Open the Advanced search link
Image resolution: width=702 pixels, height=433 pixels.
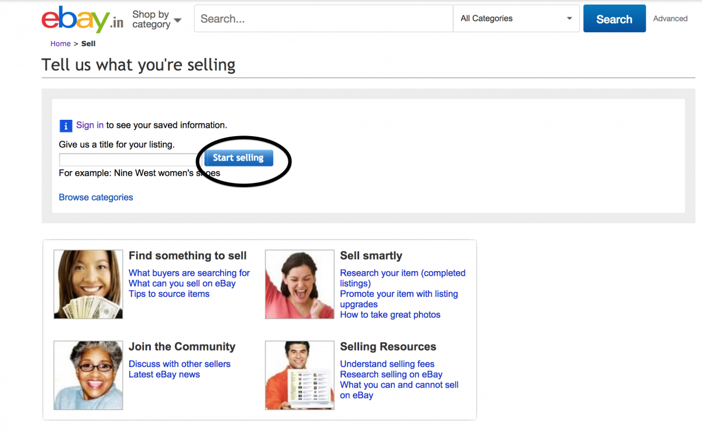pos(670,19)
